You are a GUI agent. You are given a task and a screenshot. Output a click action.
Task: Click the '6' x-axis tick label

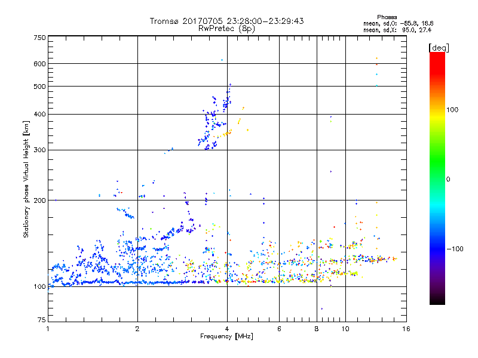click(279, 329)
